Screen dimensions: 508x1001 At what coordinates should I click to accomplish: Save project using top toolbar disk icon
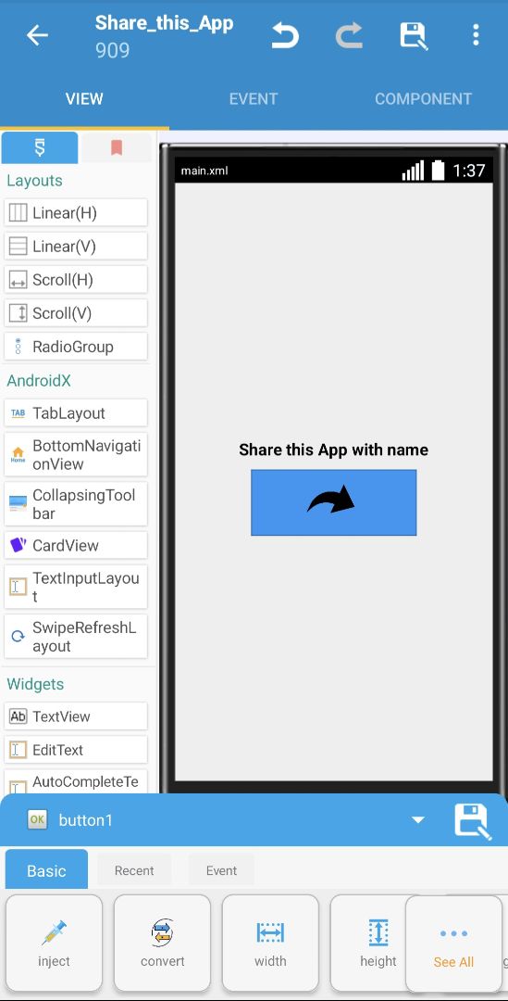(x=414, y=36)
